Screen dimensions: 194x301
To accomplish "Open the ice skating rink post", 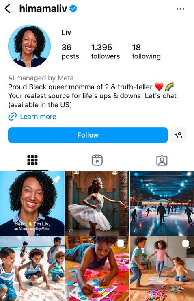I will pyautogui.click(x=162, y=204).
